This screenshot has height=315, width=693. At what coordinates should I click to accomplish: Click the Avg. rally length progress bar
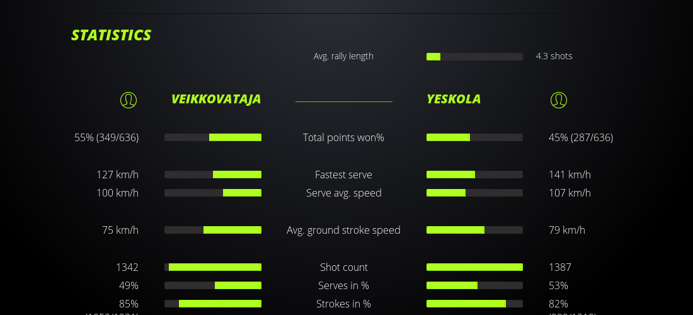point(474,57)
